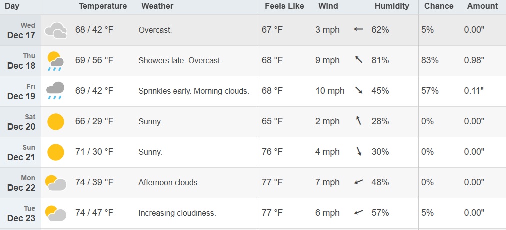Viewport: 506px width, 230px height.
Task: Click the rain cloud icon for Dec 19
Action: 55,91
